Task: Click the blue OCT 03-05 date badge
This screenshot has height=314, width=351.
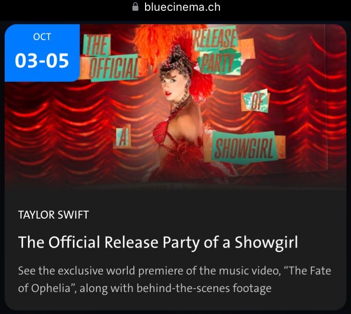Action: (x=42, y=53)
